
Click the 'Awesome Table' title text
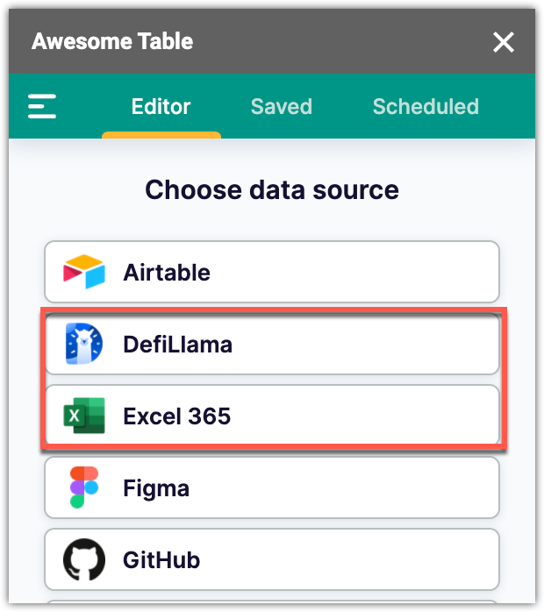coord(112,41)
